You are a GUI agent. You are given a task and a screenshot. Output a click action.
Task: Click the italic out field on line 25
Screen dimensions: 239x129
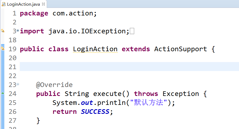87,103
